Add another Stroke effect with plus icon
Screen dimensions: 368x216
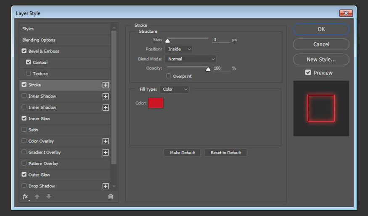pyautogui.click(x=106, y=85)
